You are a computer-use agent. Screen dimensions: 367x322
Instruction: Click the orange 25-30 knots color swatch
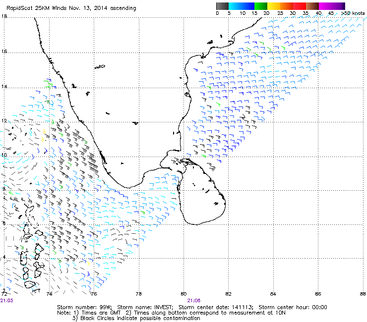pyautogui.click(x=286, y=6)
